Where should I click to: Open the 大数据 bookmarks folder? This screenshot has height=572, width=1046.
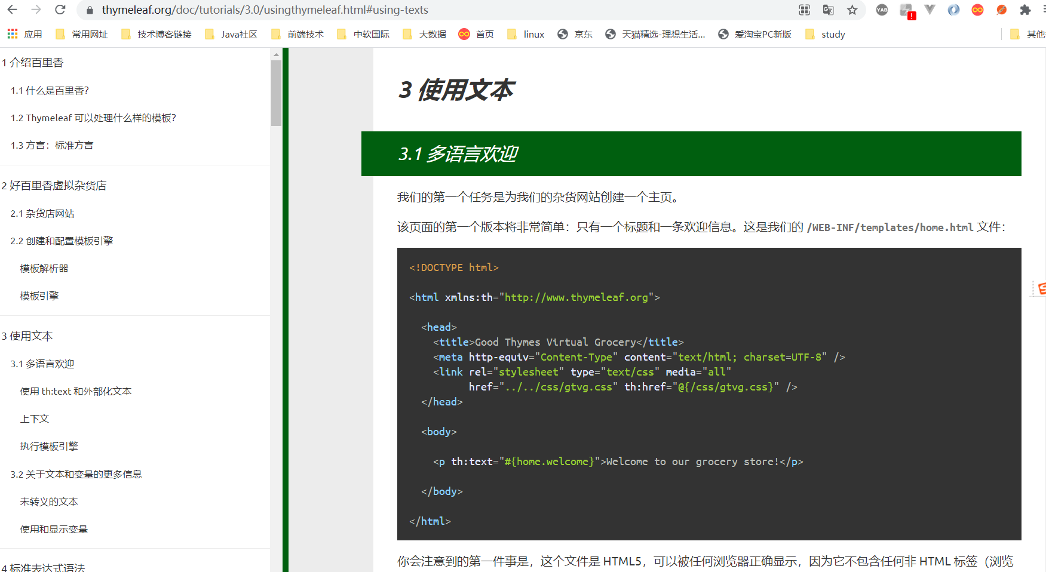(x=425, y=34)
